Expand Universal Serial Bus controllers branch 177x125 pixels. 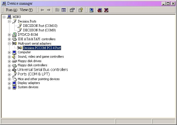point(9,70)
